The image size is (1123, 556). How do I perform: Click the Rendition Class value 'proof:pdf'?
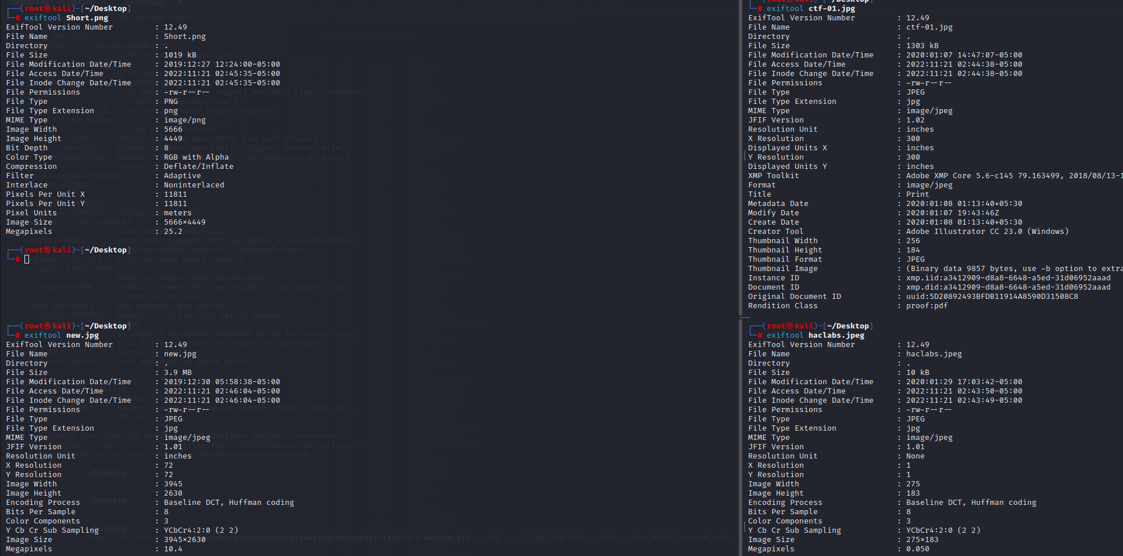(x=927, y=306)
